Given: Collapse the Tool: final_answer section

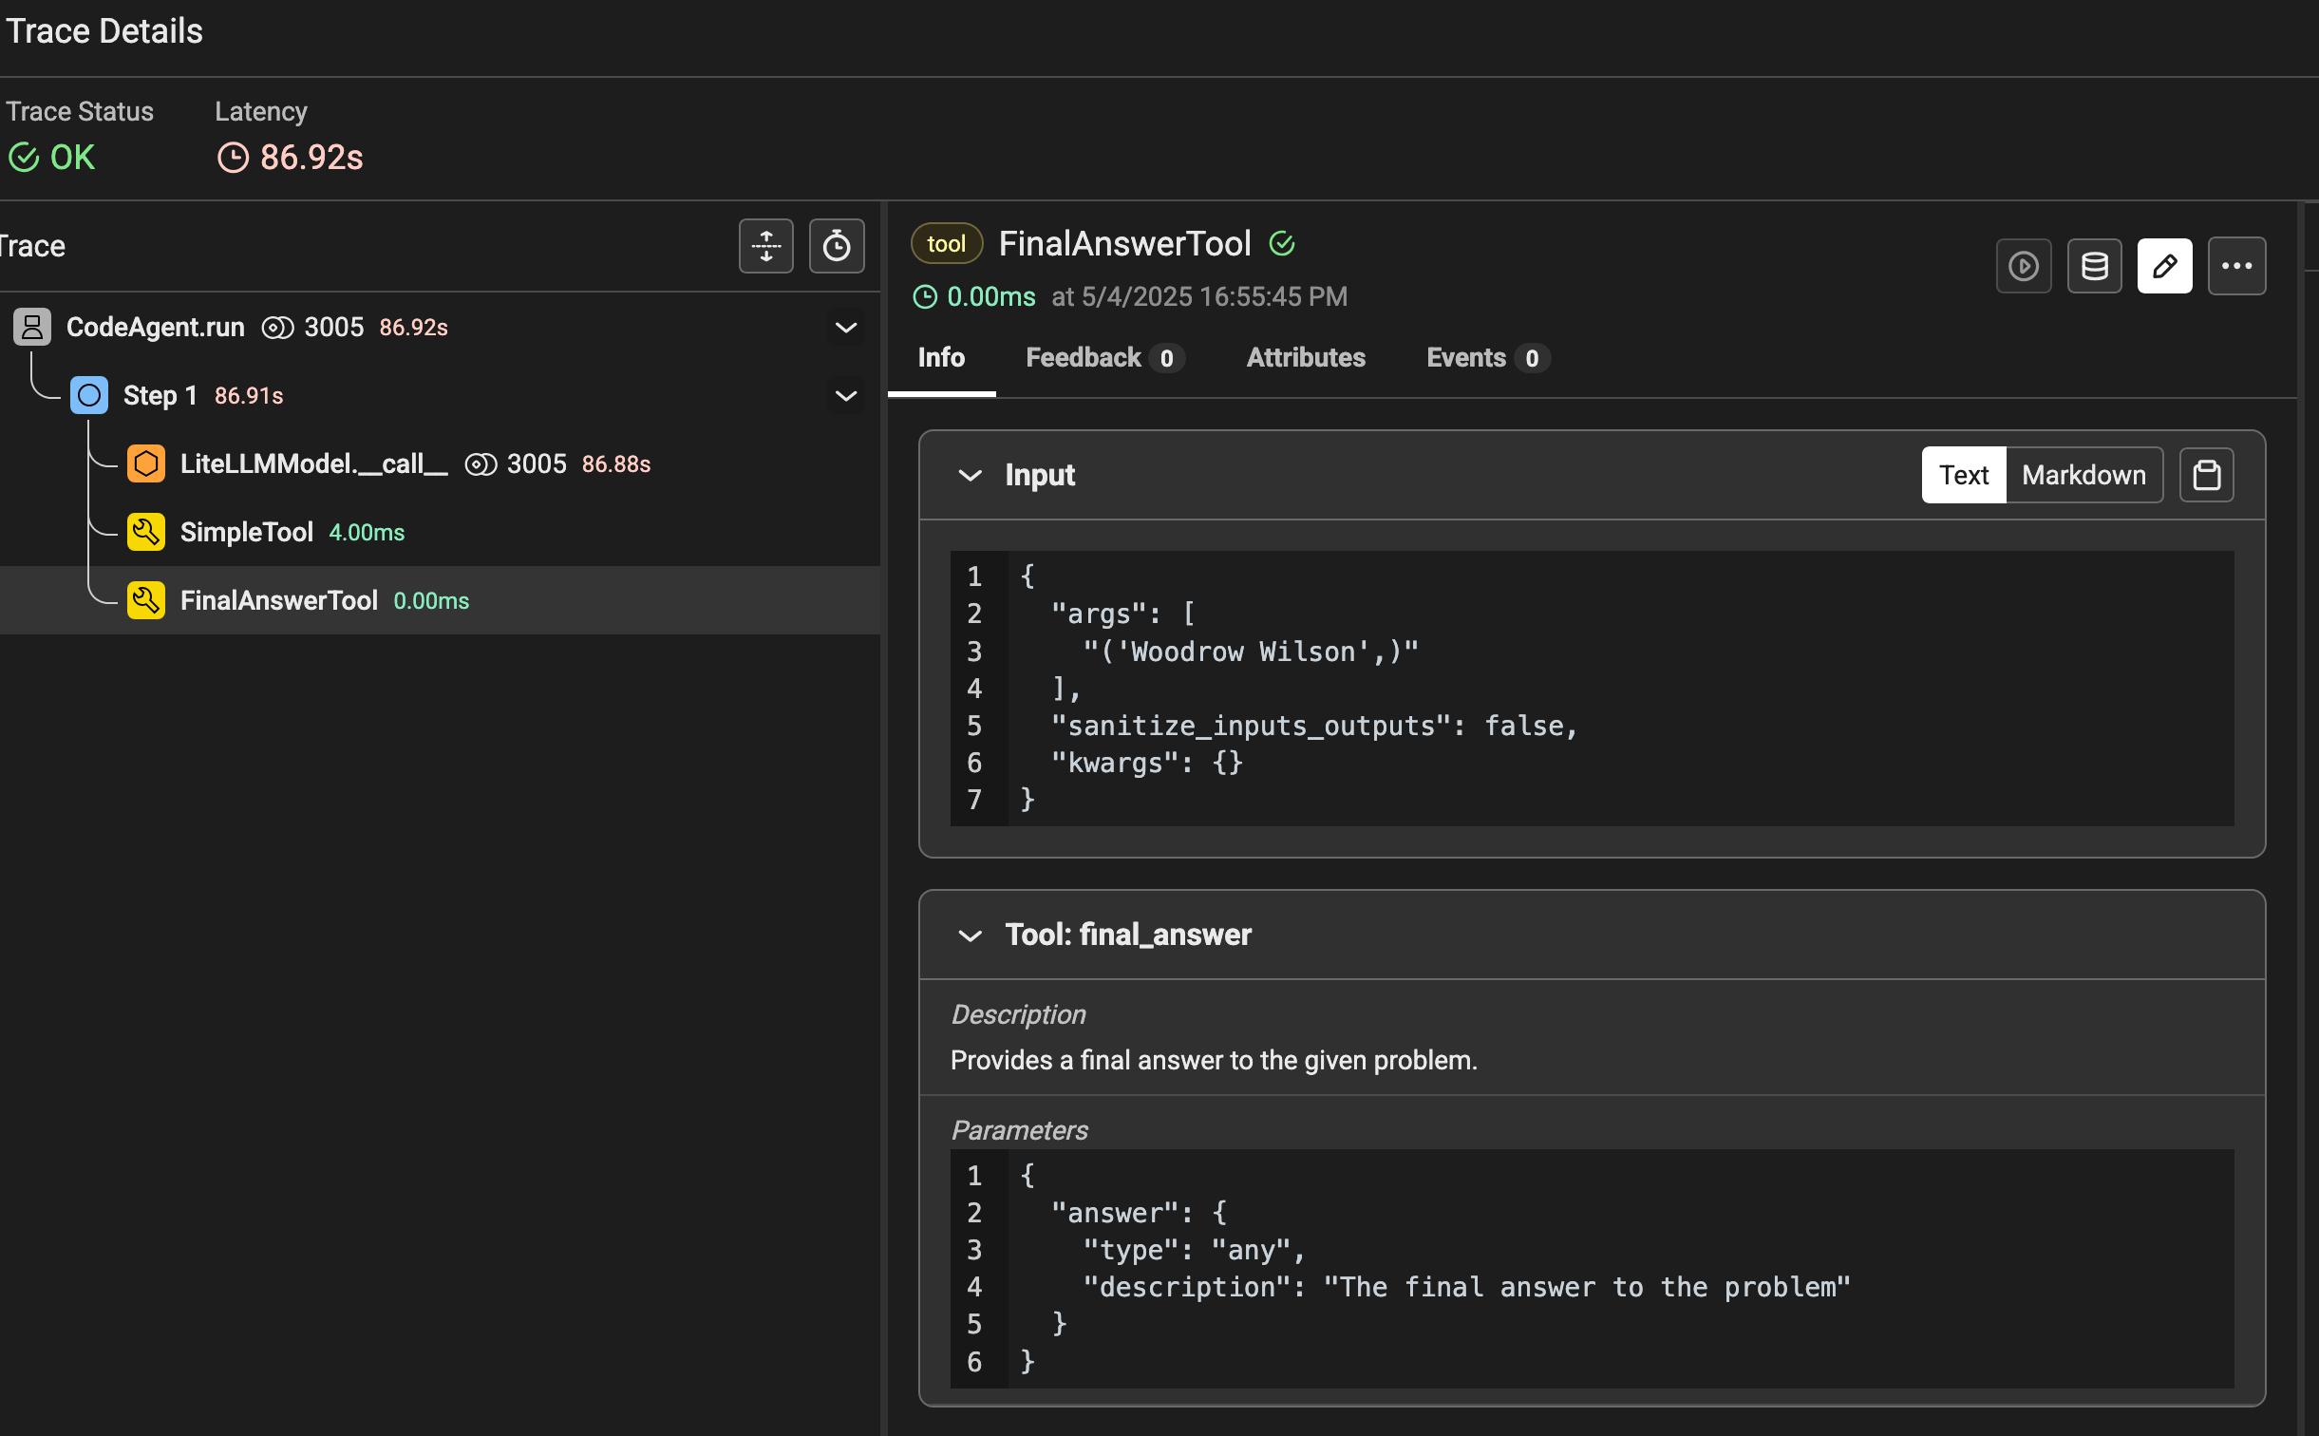Looking at the screenshot, I should (x=970, y=935).
